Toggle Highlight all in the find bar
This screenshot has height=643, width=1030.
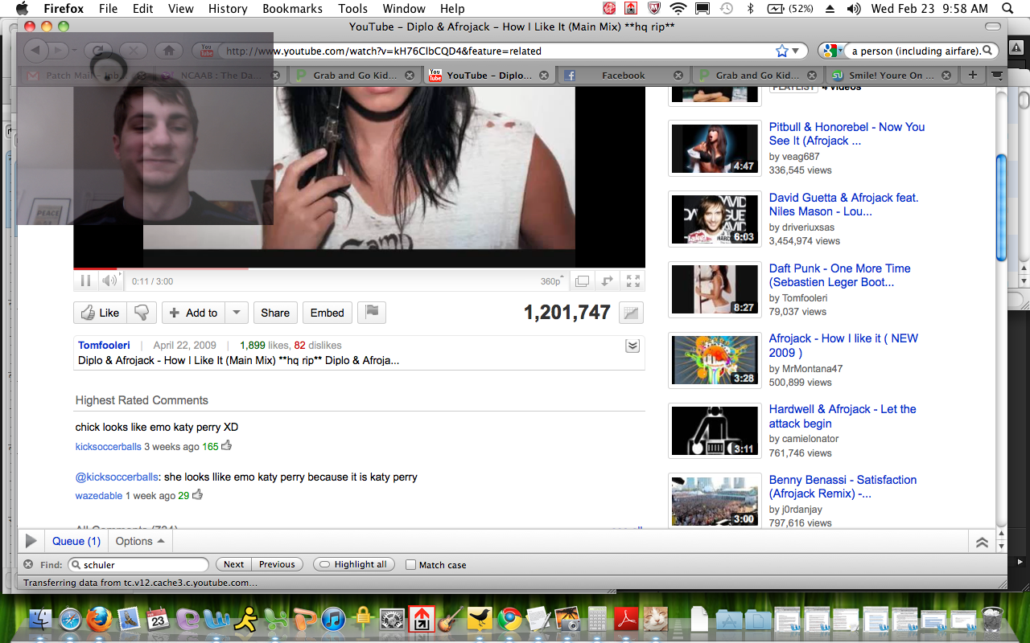tap(352, 565)
